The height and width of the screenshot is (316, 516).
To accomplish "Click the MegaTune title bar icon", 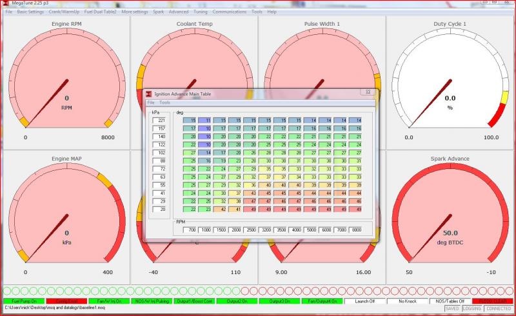I will (x=5, y=3).
